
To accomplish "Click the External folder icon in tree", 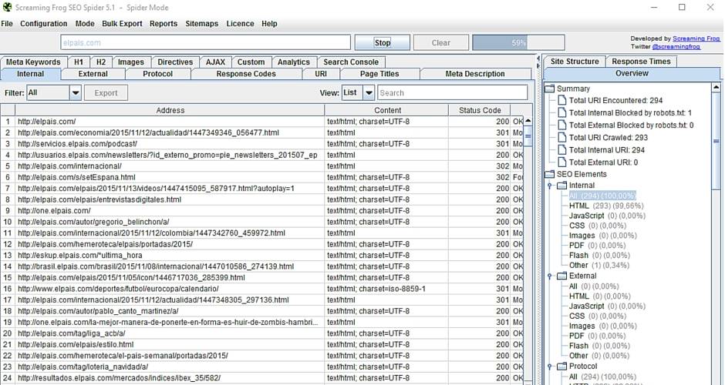I will [561, 276].
